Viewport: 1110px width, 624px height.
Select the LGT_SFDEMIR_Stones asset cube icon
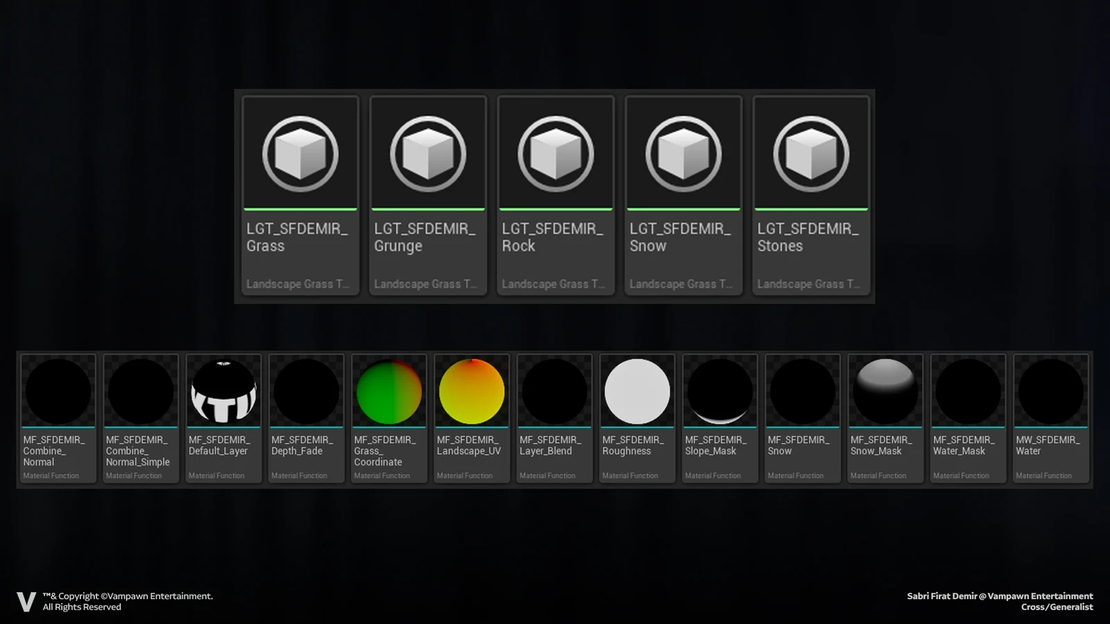point(811,154)
